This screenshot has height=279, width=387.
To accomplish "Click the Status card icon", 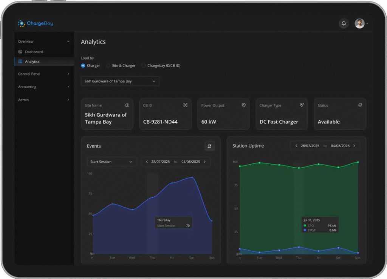I will click(360, 105).
